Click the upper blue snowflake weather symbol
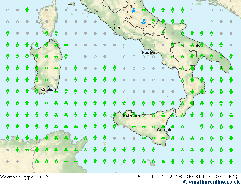 click(134, 10)
